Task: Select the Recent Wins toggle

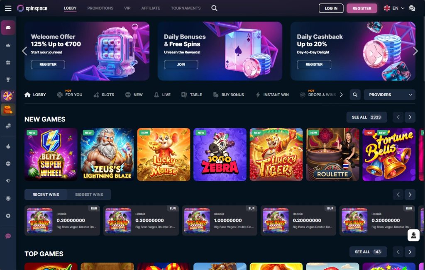Action: coord(46,195)
